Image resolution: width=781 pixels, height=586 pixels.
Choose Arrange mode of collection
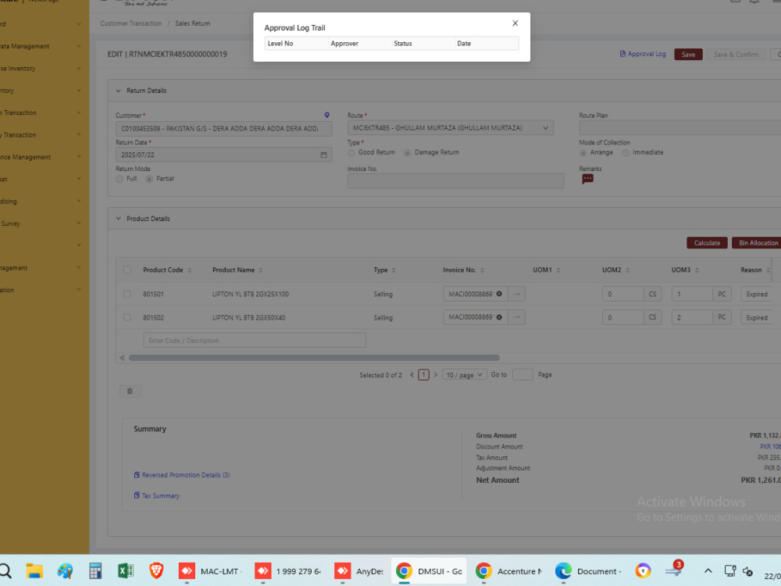[583, 153]
